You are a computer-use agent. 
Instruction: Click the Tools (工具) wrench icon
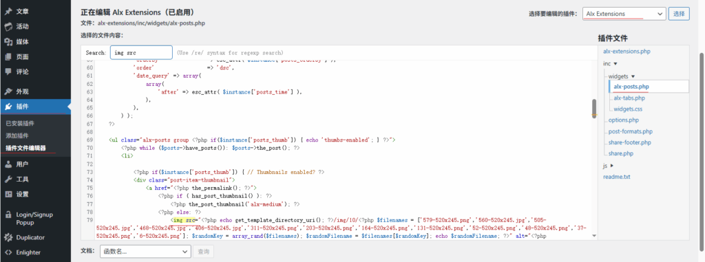click(8, 179)
